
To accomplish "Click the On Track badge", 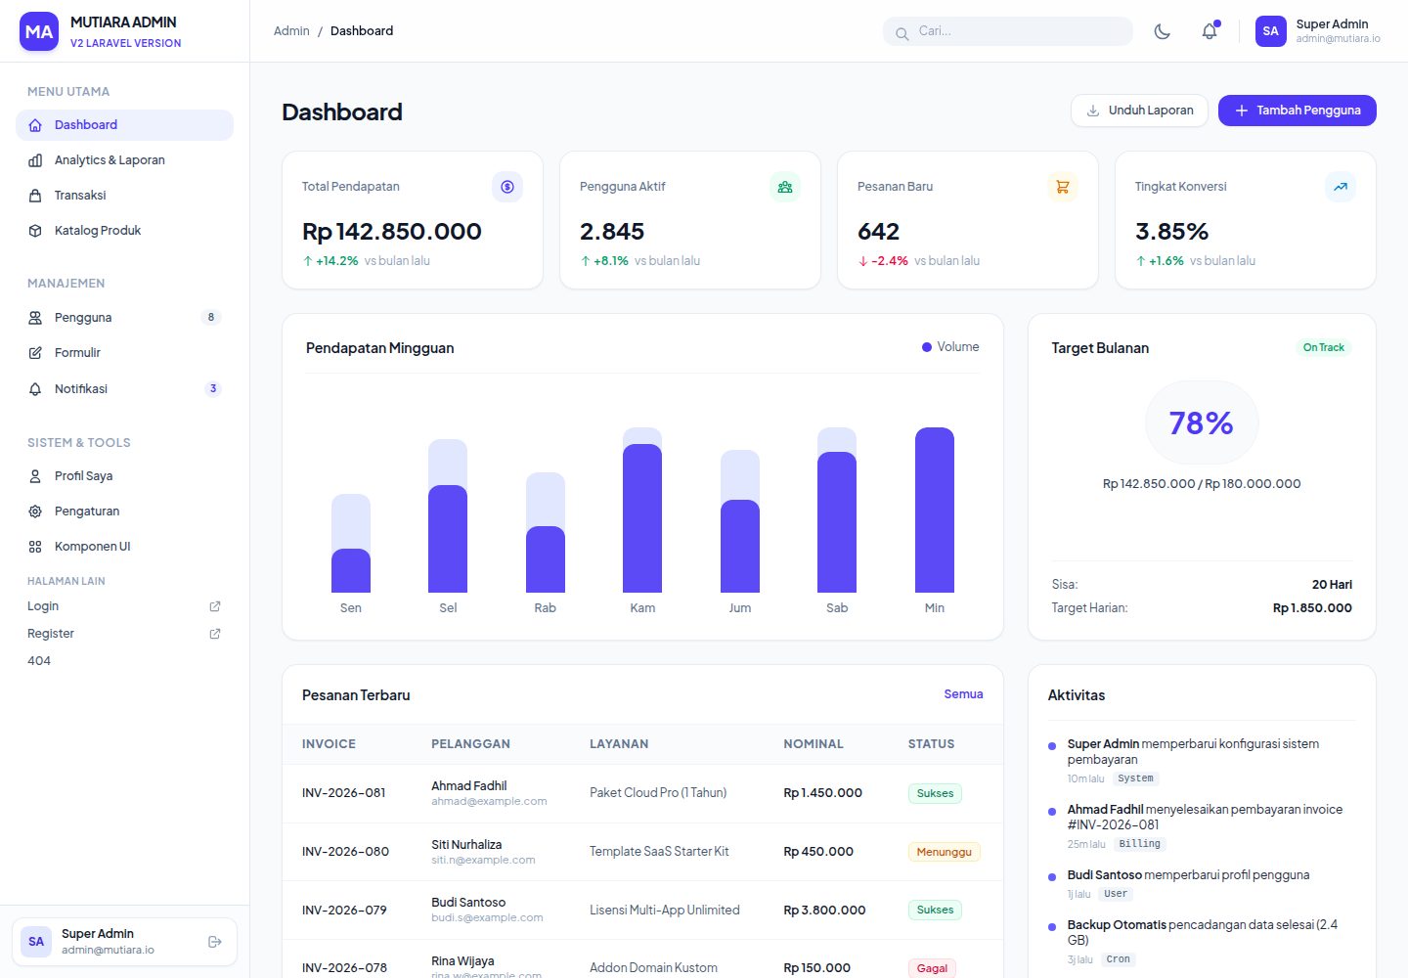I will tap(1324, 347).
